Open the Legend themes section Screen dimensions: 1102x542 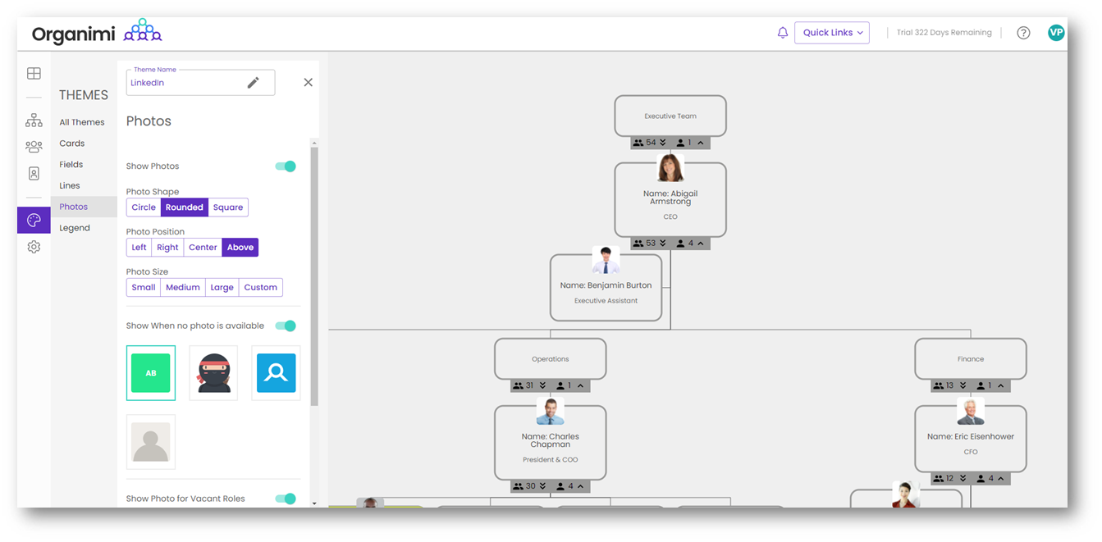(x=75, y=228)
